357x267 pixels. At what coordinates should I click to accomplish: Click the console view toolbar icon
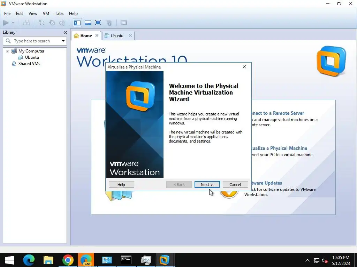124,23
